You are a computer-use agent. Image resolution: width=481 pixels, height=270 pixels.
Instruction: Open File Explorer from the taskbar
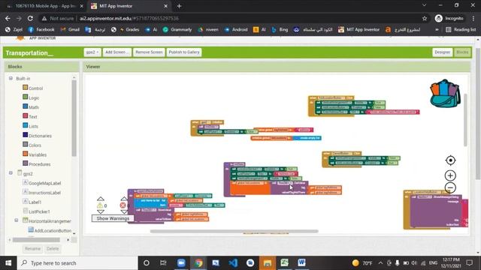[268, 263]
